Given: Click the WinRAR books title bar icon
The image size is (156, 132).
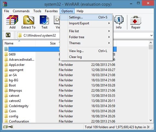Looking at the screenshot, I should (5, 4).
